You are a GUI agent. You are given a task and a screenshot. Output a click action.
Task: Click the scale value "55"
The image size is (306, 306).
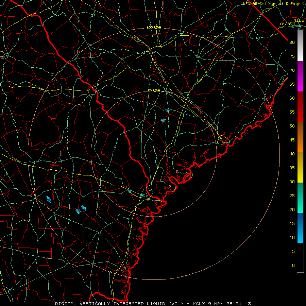click(x=292, y=112)
